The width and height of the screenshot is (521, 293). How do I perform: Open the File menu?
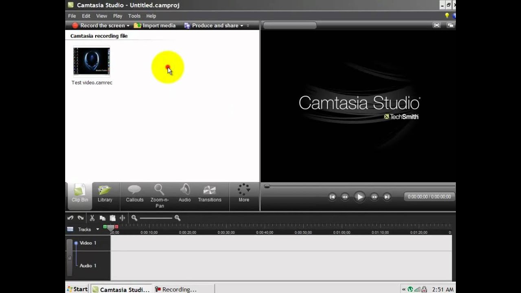(72, 16)
